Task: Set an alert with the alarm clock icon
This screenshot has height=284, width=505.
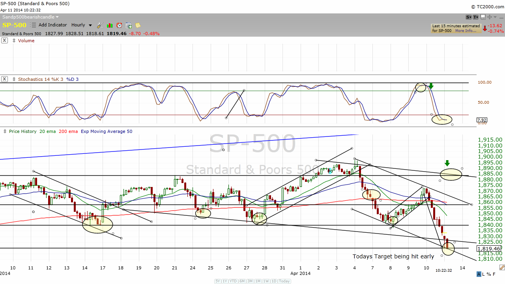Action: coord(119,25)
